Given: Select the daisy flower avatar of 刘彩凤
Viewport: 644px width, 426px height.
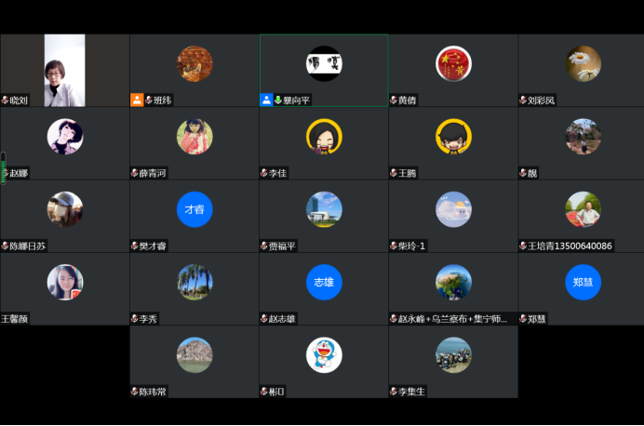Looking at the screenshot, I should [x=584, y=63].
